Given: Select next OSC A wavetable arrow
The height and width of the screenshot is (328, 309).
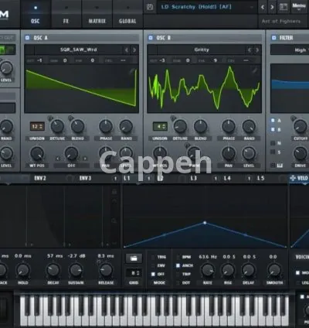Looking at the screenshot, I should [x=134, y=50].
